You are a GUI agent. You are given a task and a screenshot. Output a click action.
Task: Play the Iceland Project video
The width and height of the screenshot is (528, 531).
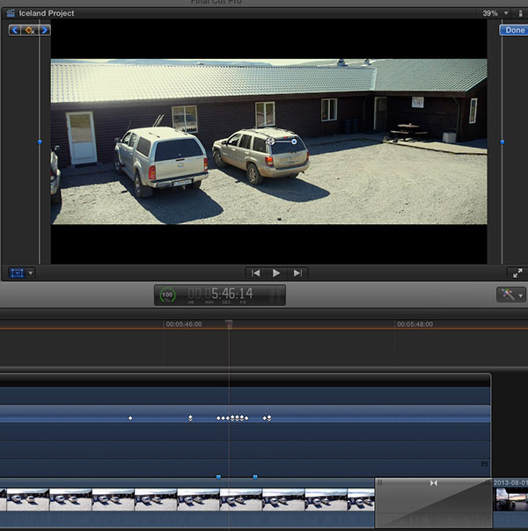pyautogui.click(x=276, y=273)
